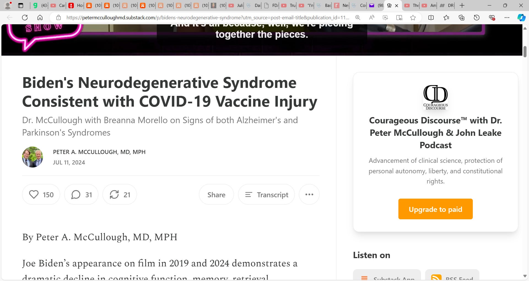
Task: Open the tab actions menu icon
Action: 21,5
